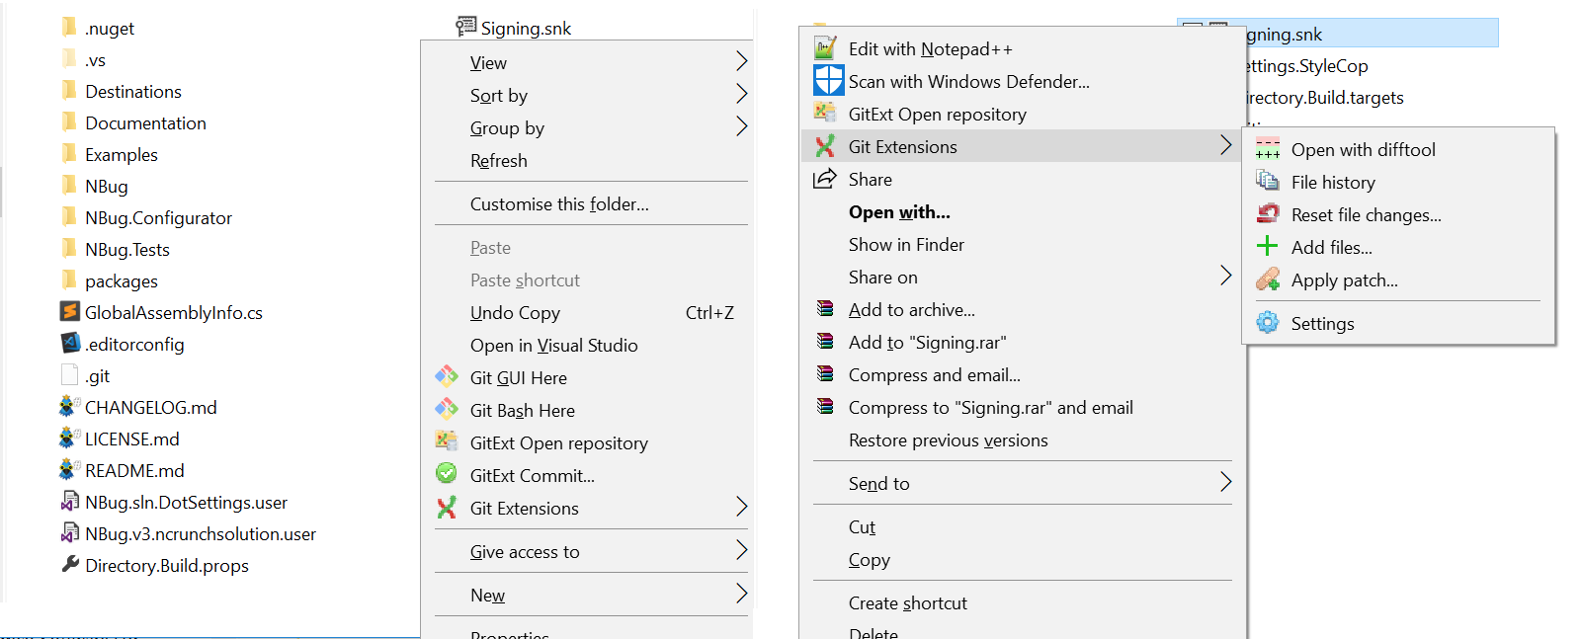Launch GitExt Commit
The width and height of the screenshot is (1581, 639).
pyautogui.click(x=533, y=475)
